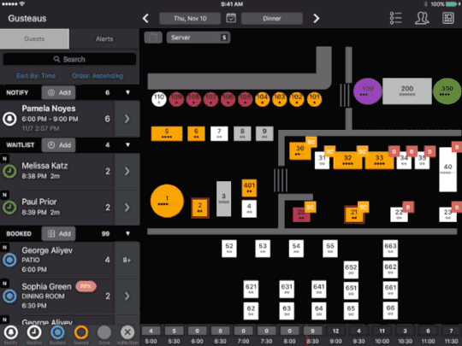Open the guests profile icon
The width and height of the screenshot is (462, 346).
tap(422, 18)
